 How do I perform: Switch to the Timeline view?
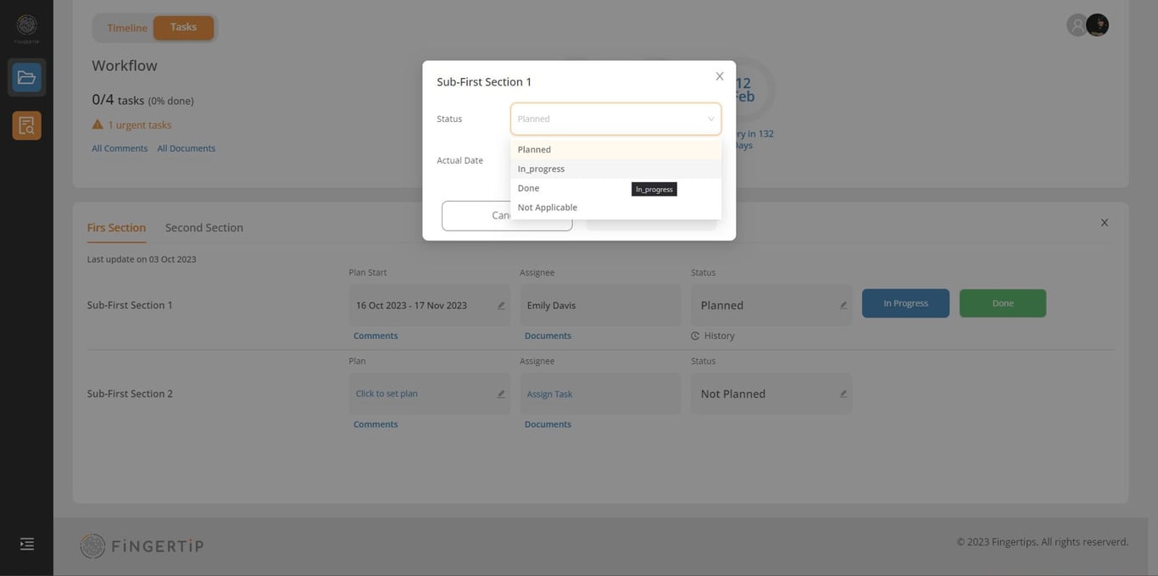126,28
